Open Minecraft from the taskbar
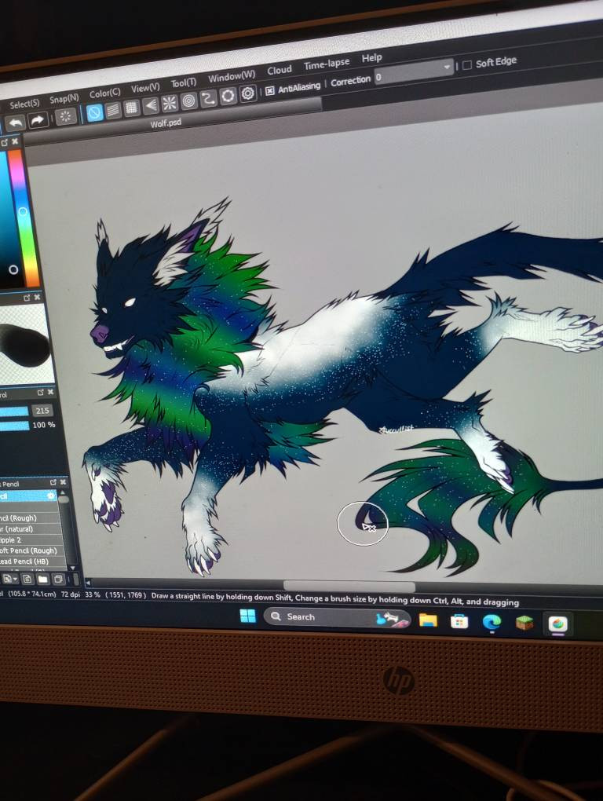This screenshot has height=801, width=603. (x=524, y=623)
